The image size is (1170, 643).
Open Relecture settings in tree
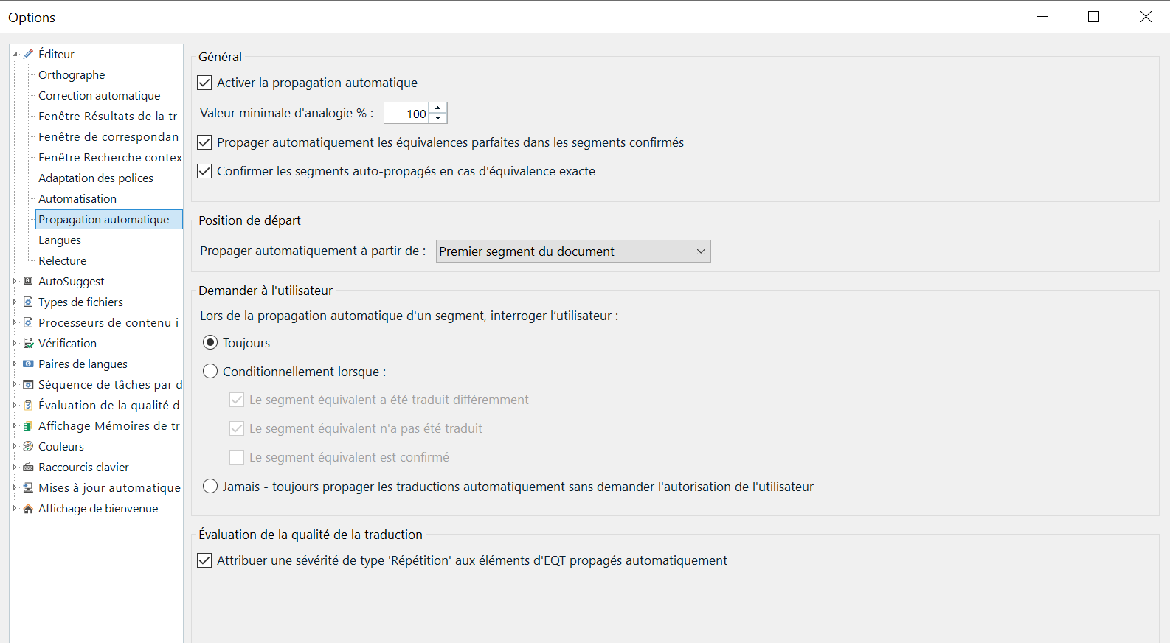(x=62, y=260)
